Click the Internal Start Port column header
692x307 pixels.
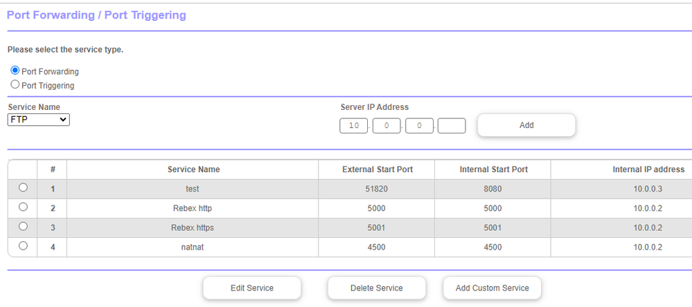click(493, 169)
